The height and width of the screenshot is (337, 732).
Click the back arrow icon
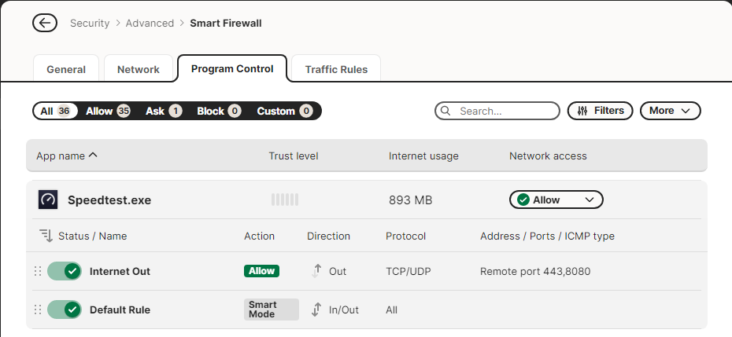coord(45,23)
